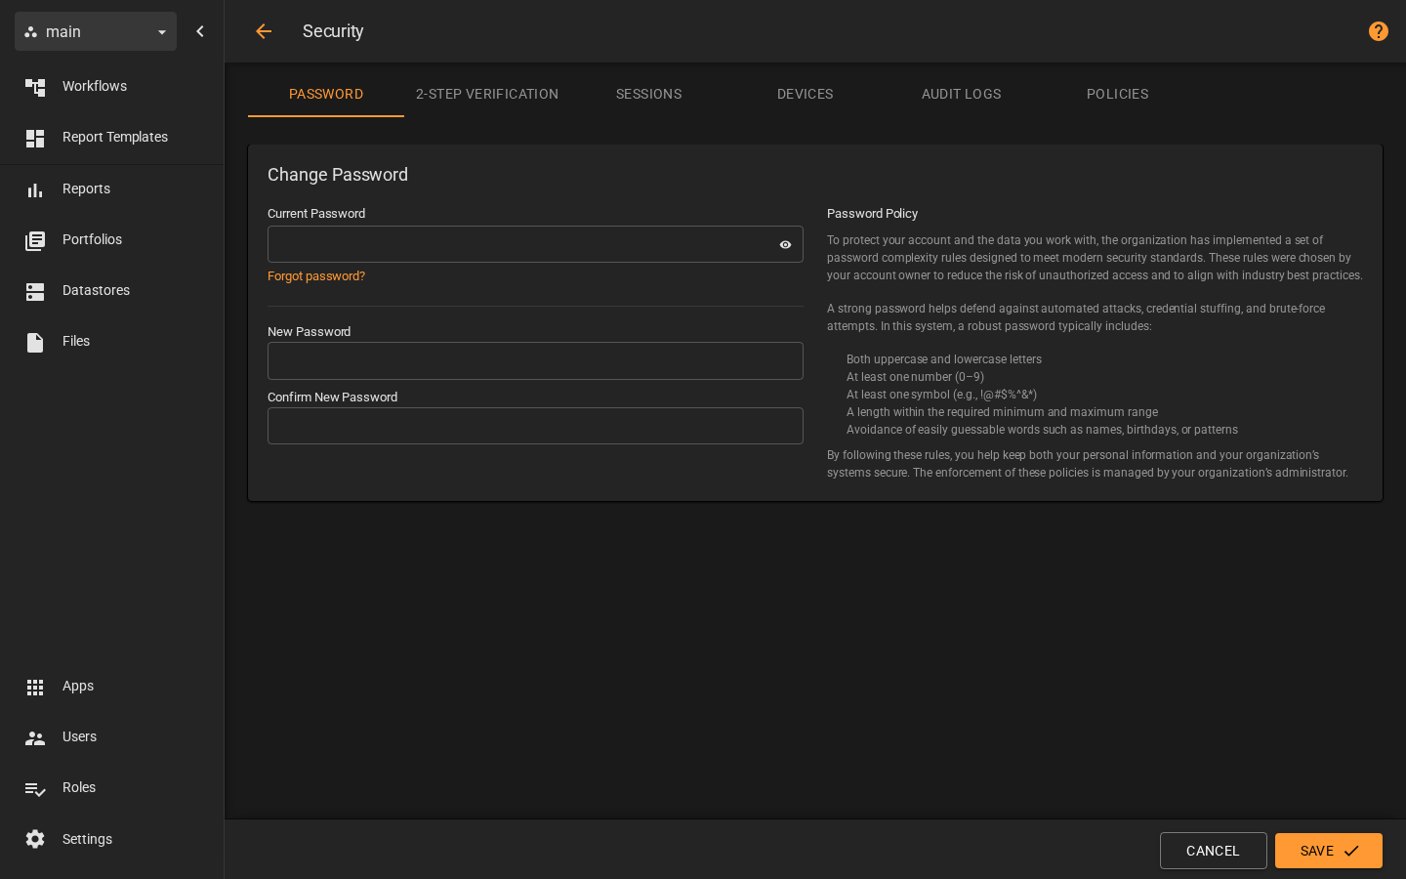Toggle current password visibility eye icon
This screenshot has height=879, width=1406.
785,245
